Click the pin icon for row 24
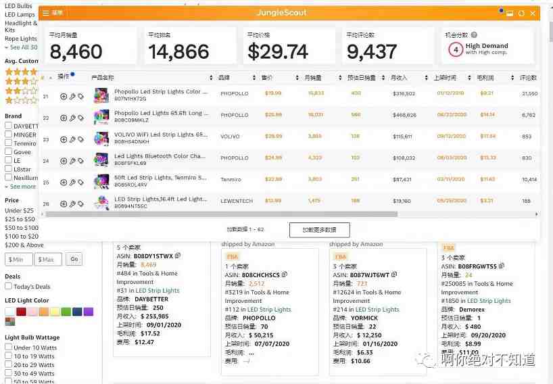553x384 pixels. pyautogui.click(x=72, y=161)
